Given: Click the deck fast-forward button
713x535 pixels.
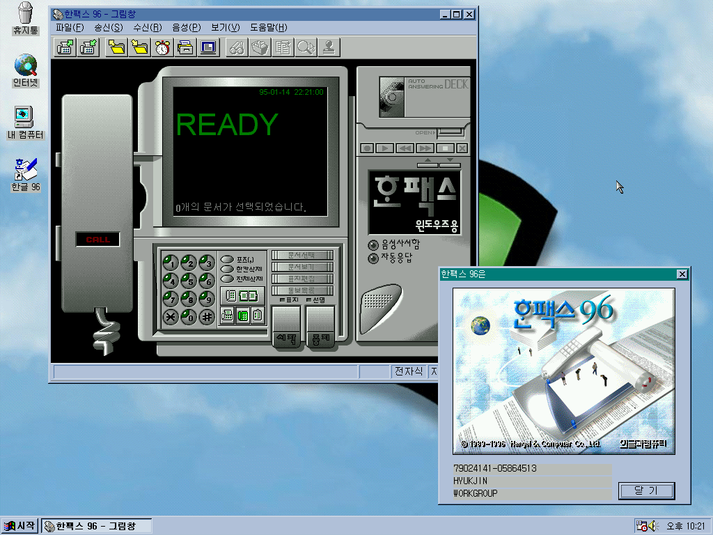Looking at the screenshot, I should [424, 148].
